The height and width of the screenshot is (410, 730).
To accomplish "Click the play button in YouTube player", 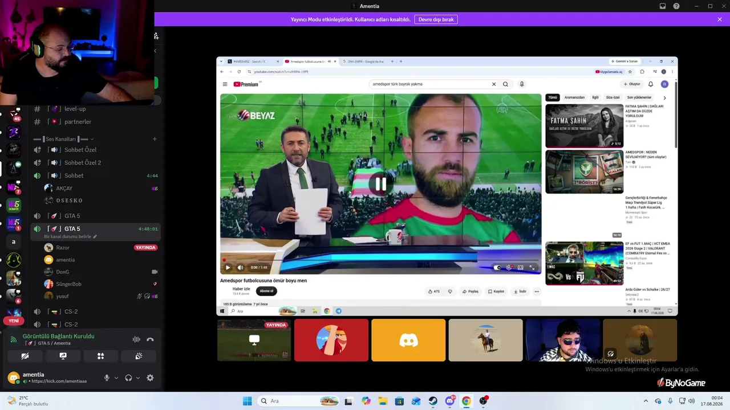I will 228,268.
